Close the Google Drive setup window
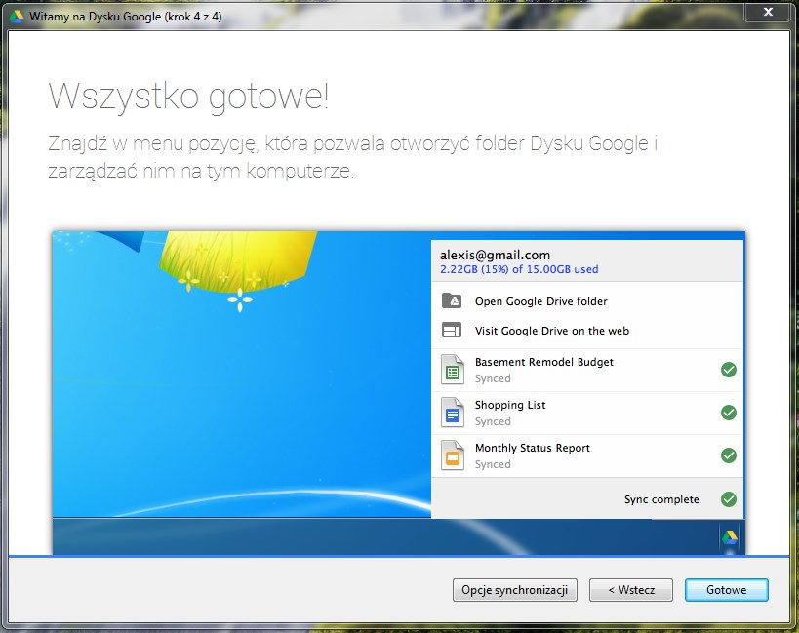 pyautogui.click(x=768, y=12)
